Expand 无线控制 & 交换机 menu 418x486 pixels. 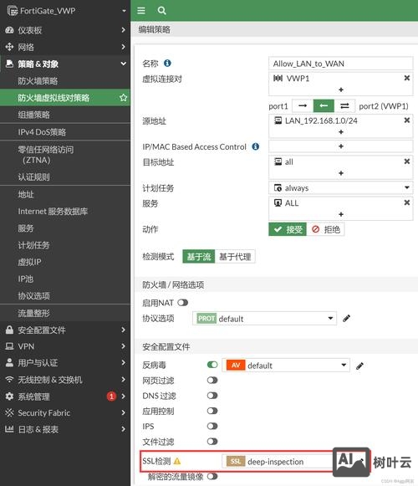(x=65, y=380)
